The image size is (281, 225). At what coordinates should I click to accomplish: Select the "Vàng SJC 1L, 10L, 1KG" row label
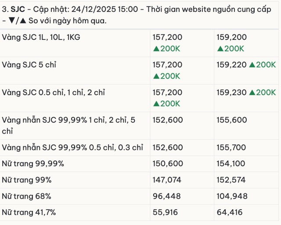41,38
